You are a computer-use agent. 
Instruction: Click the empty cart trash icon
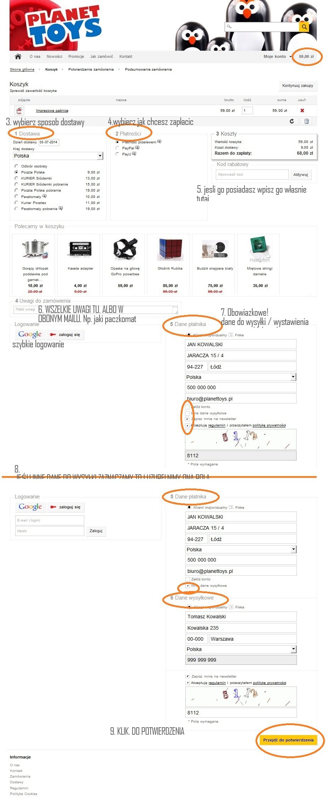pos(307,121)
